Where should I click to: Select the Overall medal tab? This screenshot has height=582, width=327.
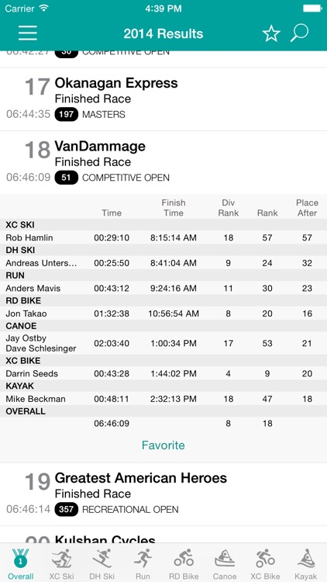point(20,563)
